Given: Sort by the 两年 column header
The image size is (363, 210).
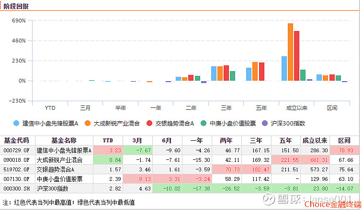Looking at the screenshot, I should [x=227, y=140].
